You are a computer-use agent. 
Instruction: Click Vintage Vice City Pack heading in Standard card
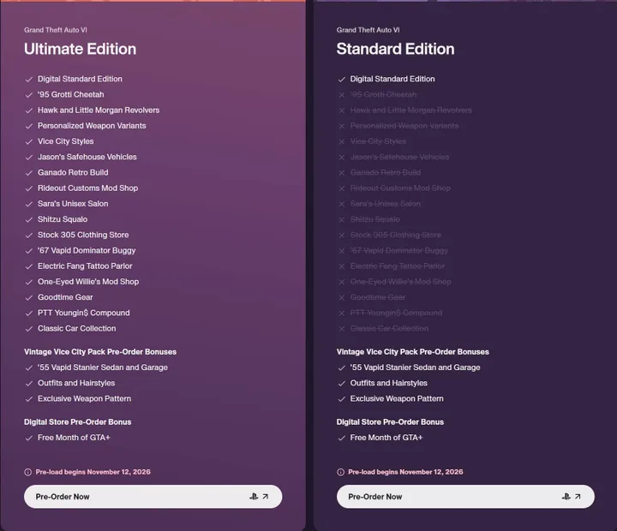coord(413,352)
